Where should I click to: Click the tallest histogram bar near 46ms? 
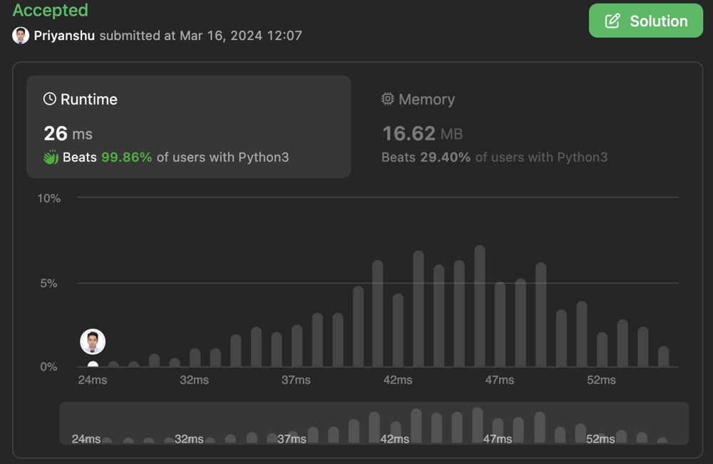(x=480, y=306)
